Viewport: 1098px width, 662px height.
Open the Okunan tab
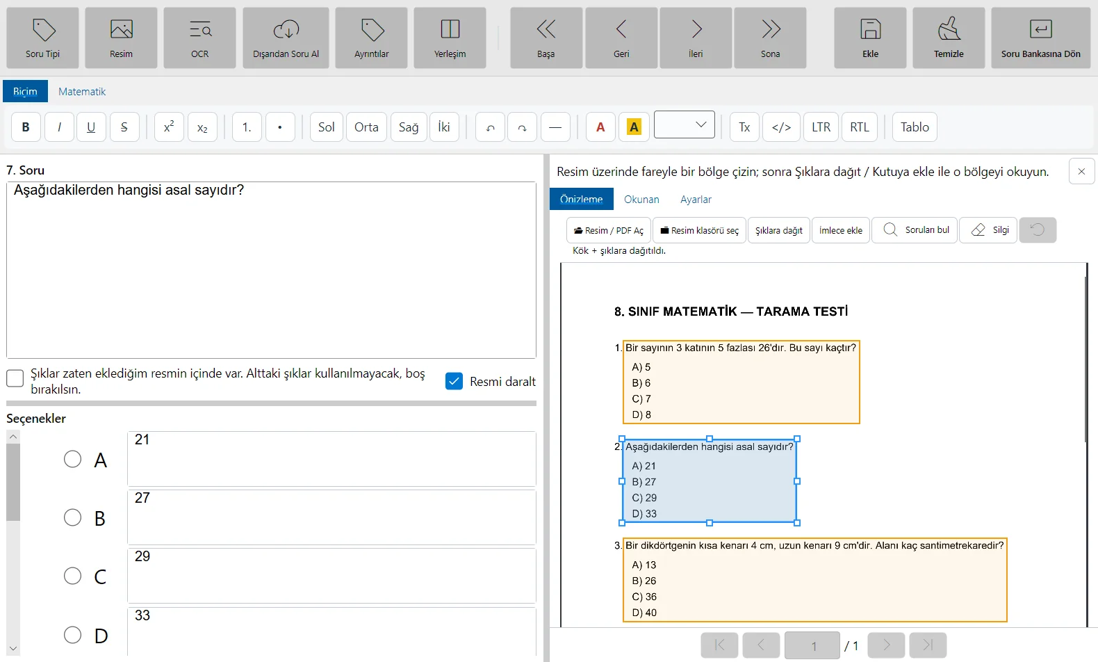tap(641, 200)
